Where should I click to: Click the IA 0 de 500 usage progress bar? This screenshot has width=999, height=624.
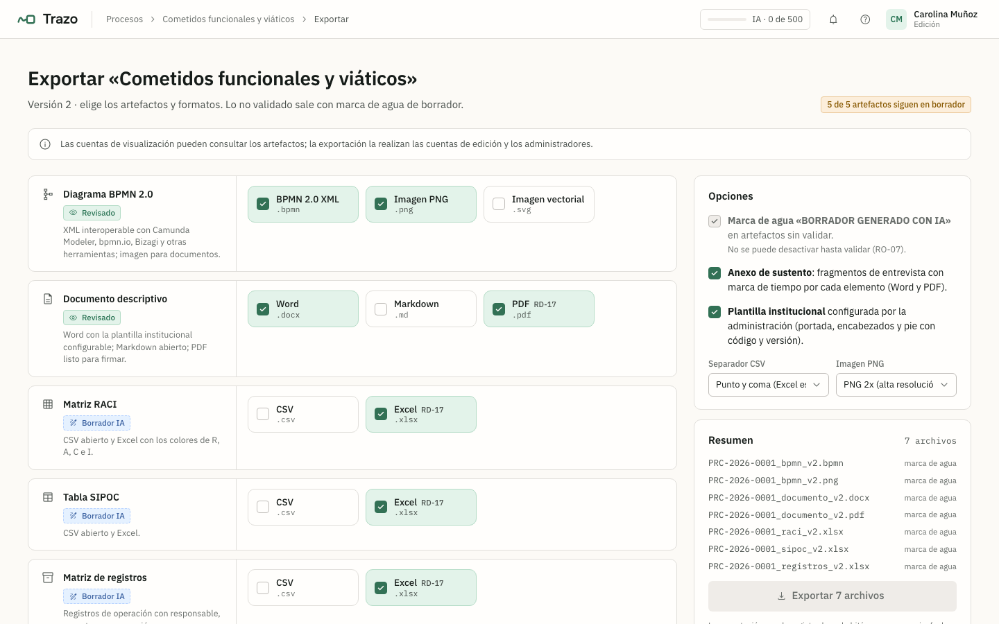pos(727,19)
